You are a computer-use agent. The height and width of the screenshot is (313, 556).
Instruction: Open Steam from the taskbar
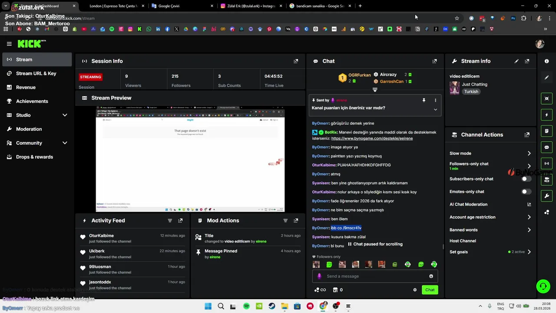(272, 306)
